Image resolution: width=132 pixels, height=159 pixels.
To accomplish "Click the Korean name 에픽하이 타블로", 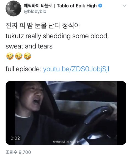I will (x=38, y=6).
